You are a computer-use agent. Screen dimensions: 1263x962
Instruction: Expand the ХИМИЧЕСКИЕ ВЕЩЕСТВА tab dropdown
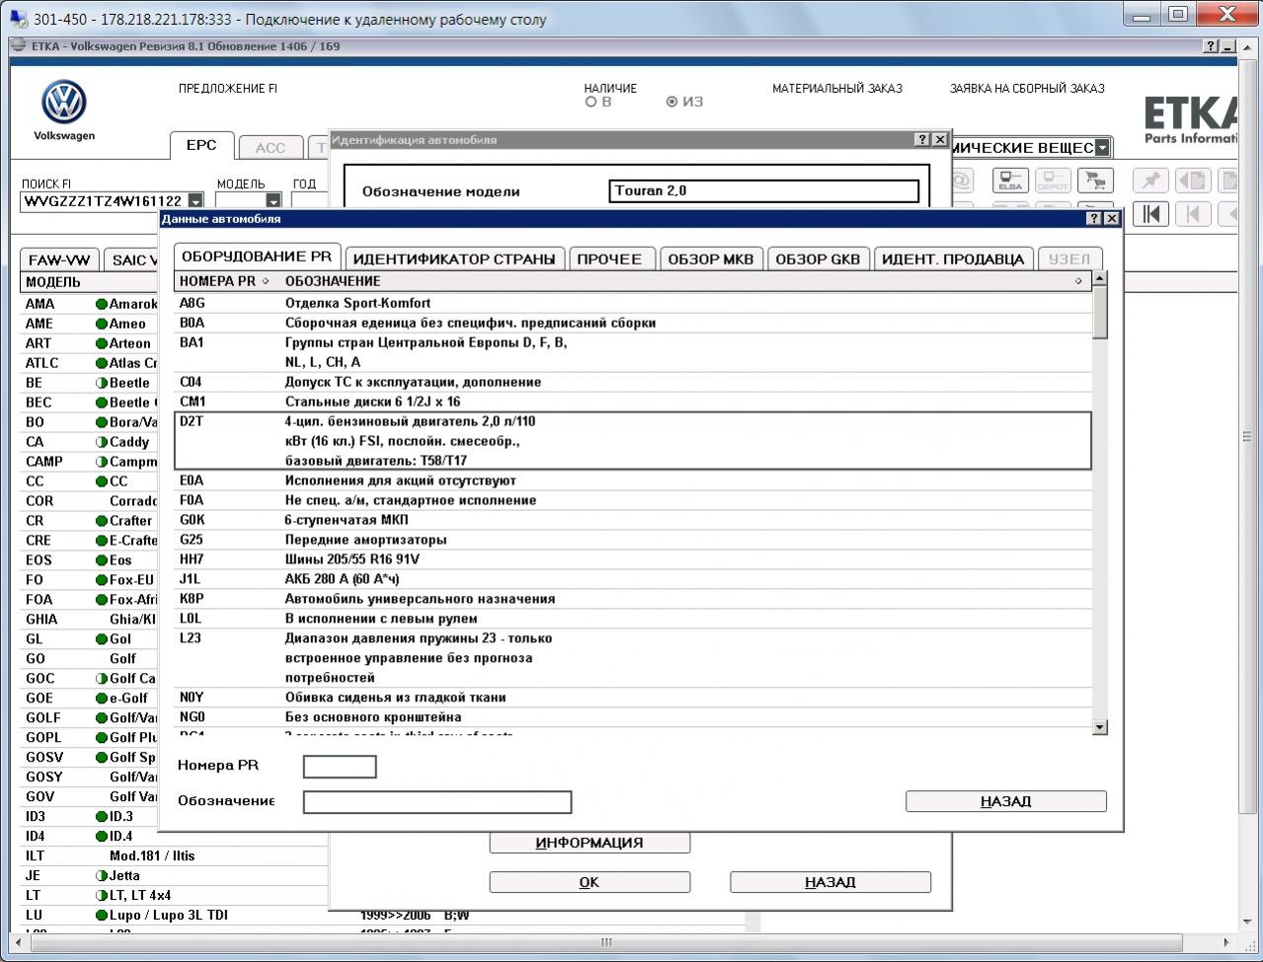click(1102, 148)
